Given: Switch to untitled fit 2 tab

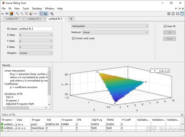Looking at the screenshot, I should [34, 19].
